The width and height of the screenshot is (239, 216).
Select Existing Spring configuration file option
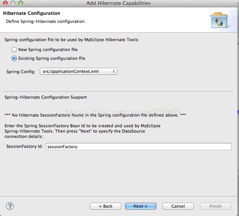click(14, 58)
